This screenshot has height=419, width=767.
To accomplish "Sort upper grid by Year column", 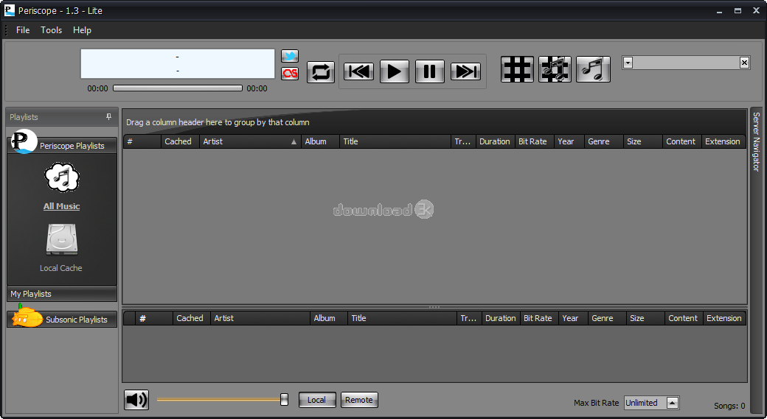I will click(x=569, y=141).
